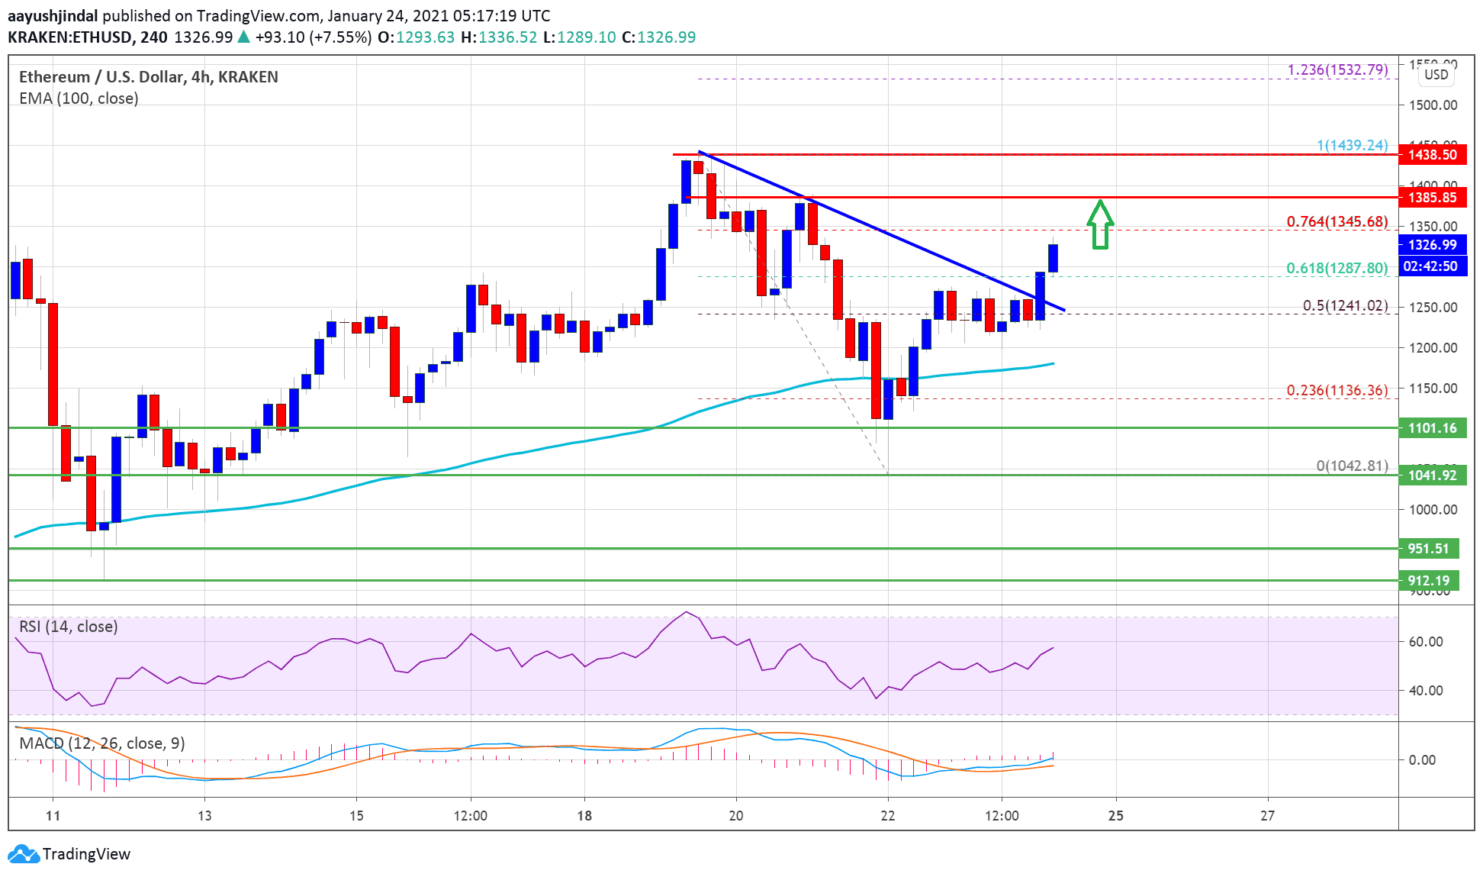Screen dimensions: 1483x877
Task: Select the Fibonacci 0.764(1345.68) label
Action: pyautogui.click(x=1337, y=222)
